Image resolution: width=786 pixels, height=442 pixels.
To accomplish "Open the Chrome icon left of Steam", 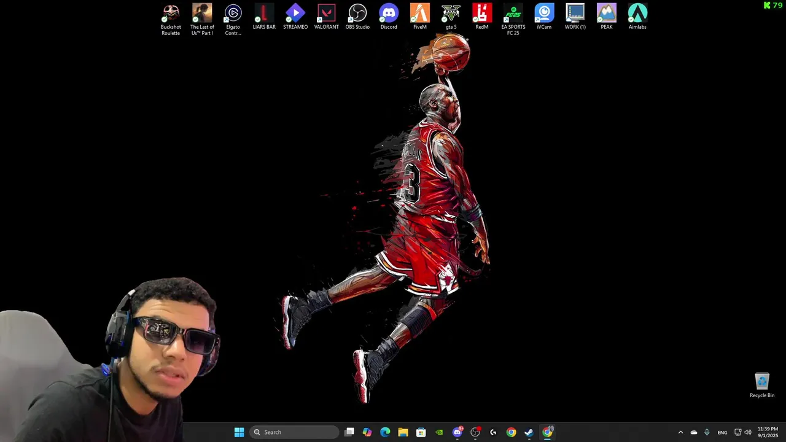I will (511, 432).
